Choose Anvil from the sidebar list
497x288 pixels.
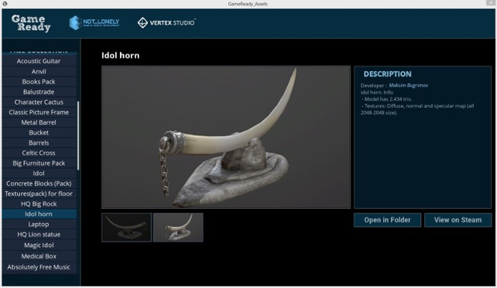click(x=38, y=72)
